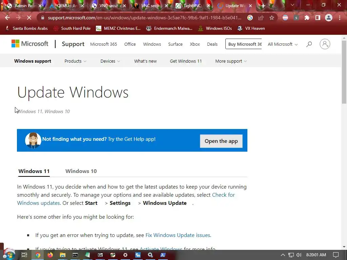This screenshot has width=347, height=260.
Task: Open Santa Bombs Arabs bookmark
Action: [x=26, y=28]
